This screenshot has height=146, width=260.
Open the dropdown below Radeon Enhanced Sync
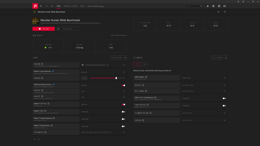(103, 132)
